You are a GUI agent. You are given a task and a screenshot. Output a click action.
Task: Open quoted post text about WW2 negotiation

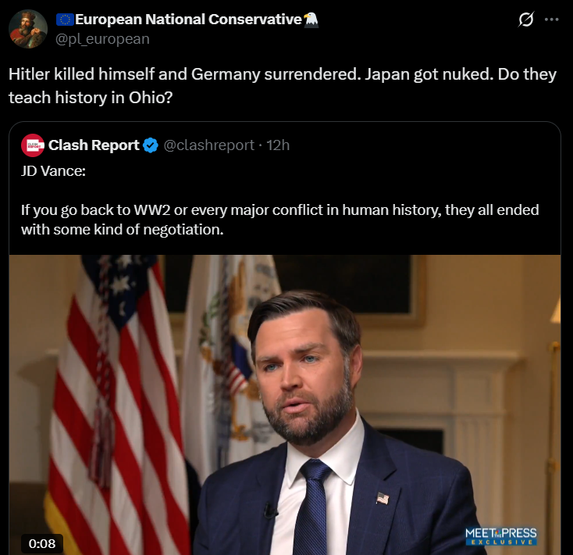pos(279,220)
